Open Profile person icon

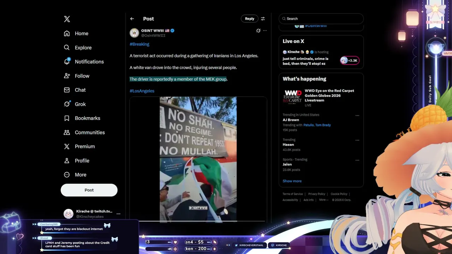[x=67, y=161]
